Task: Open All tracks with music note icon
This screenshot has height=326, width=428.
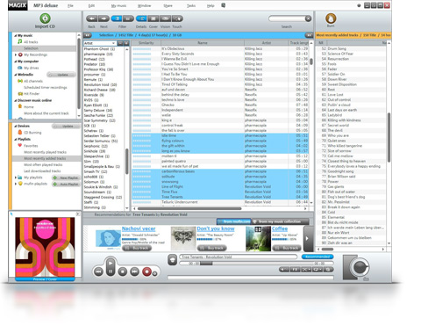Action: [28, 42]
